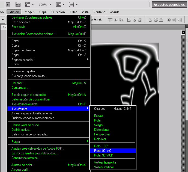Viewport: 188px width, 172px height.
Task: Open the Filtro menu
Action: pyautogui.click(x=73, y=12)
